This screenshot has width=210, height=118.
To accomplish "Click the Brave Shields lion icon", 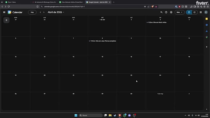I will pos(153,6).
